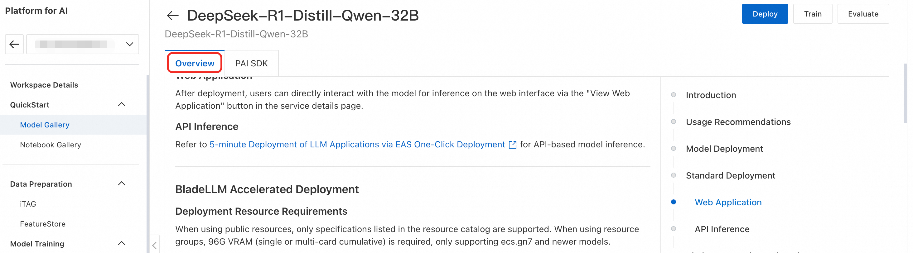The width and height of the screenshot is (913, 253).
Task: Go to API Inference in the outline
Action: 722,229
